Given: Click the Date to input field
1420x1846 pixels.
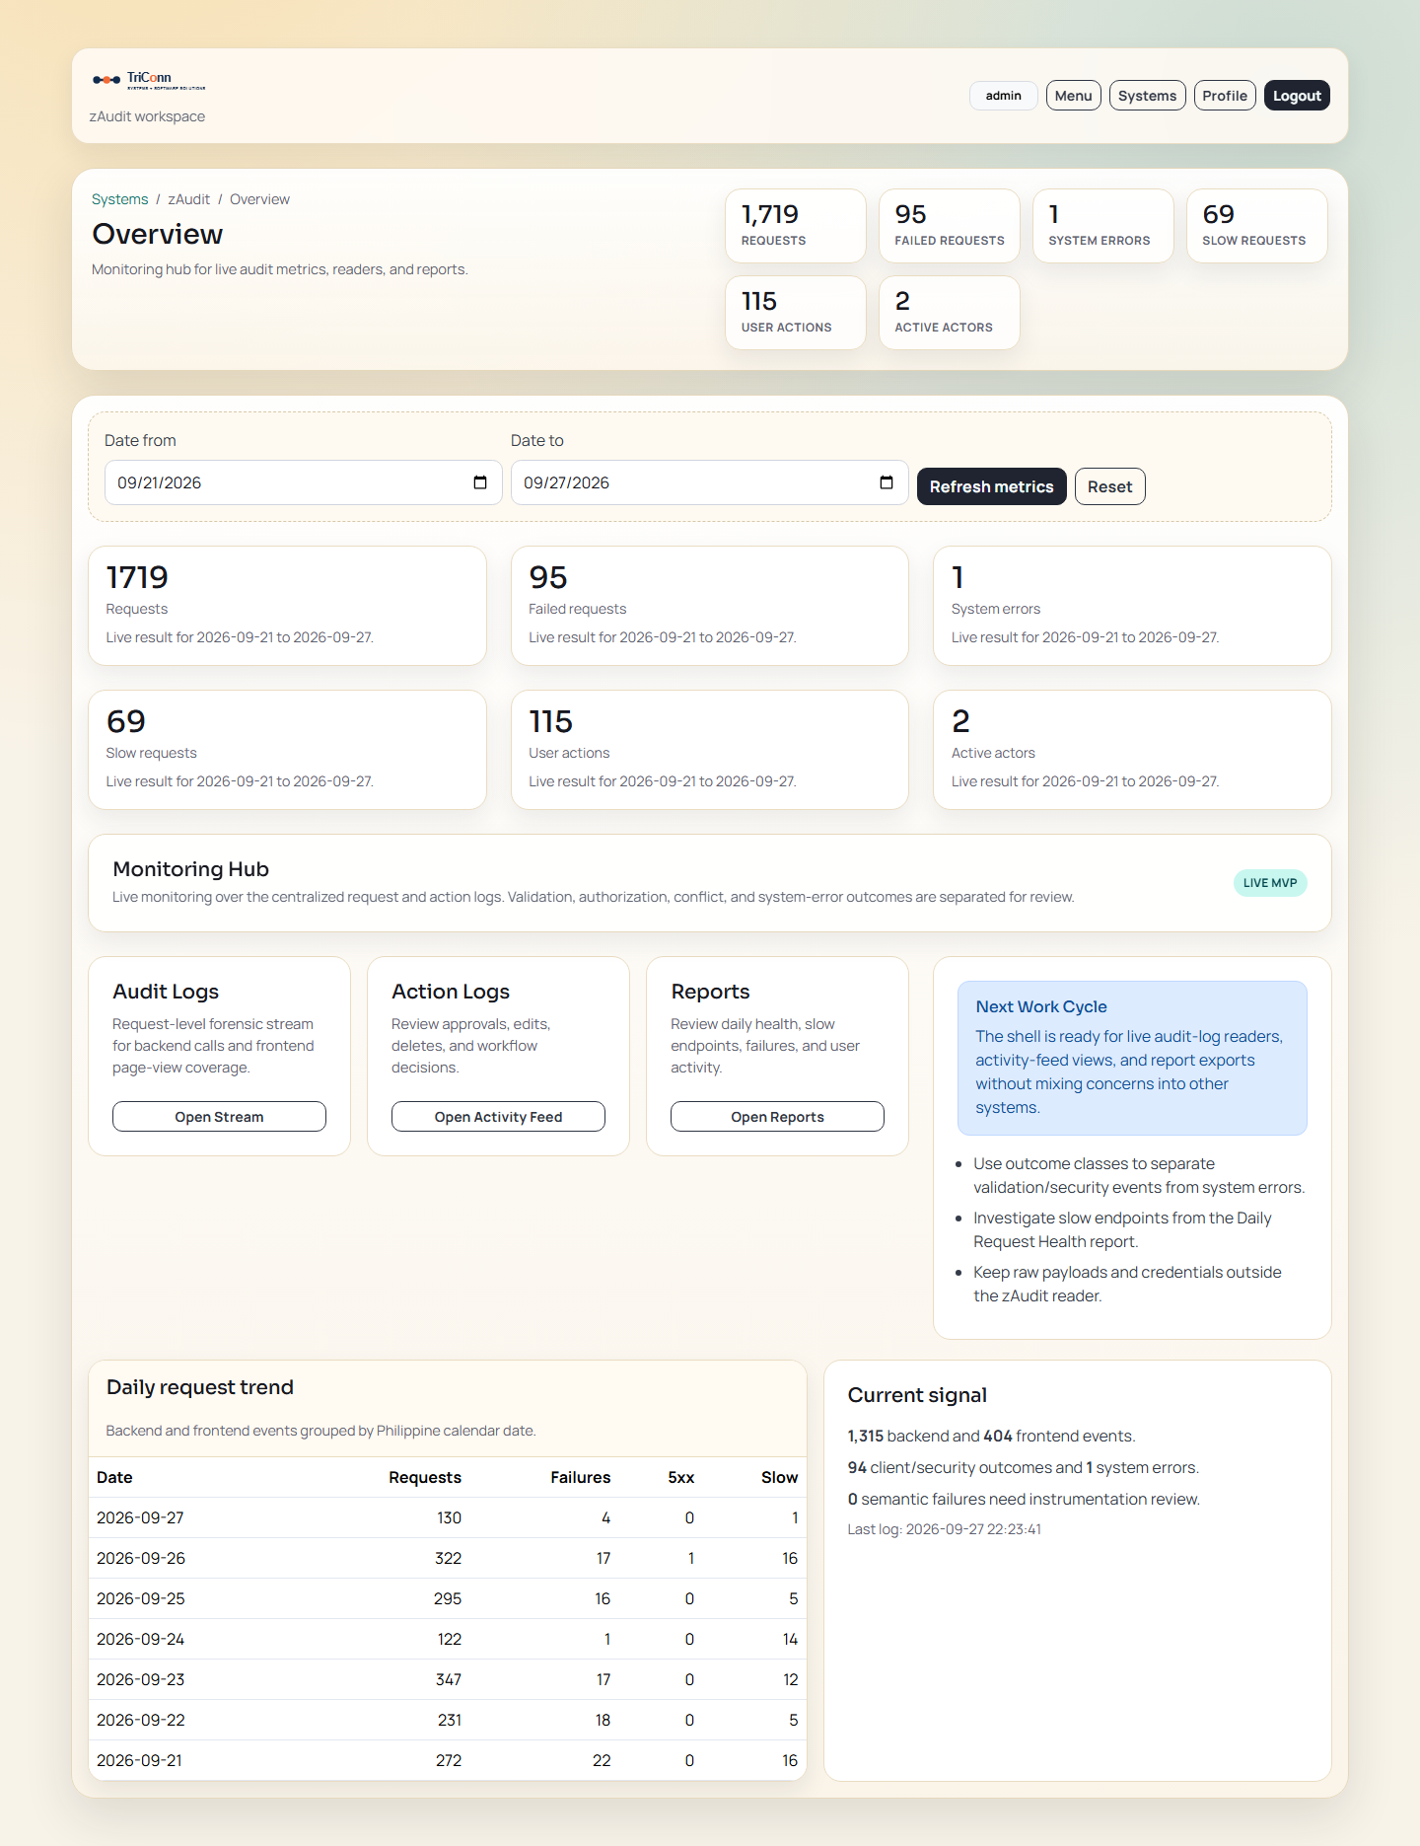Looking at the screenshot, I should 709,482.
